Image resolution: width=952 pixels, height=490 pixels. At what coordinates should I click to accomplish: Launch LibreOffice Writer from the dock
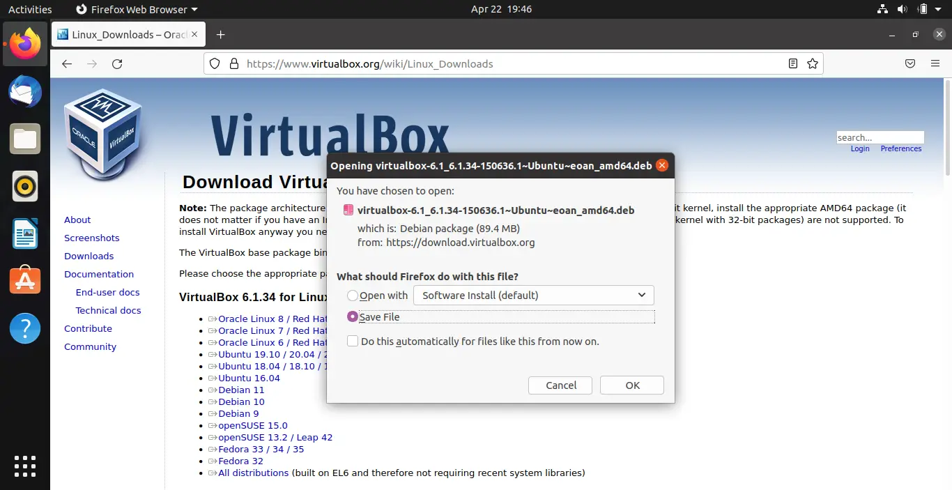(x=25, y=233)
